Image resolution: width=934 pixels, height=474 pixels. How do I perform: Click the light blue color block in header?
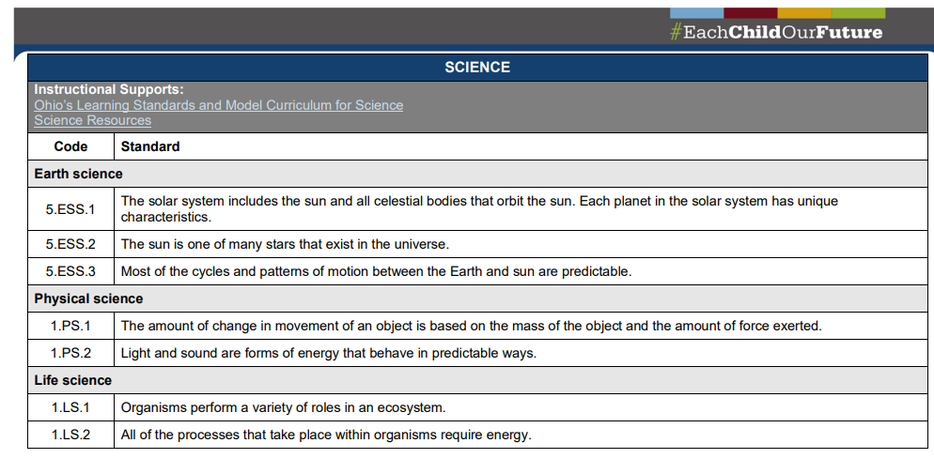click(x=696, y=12)
